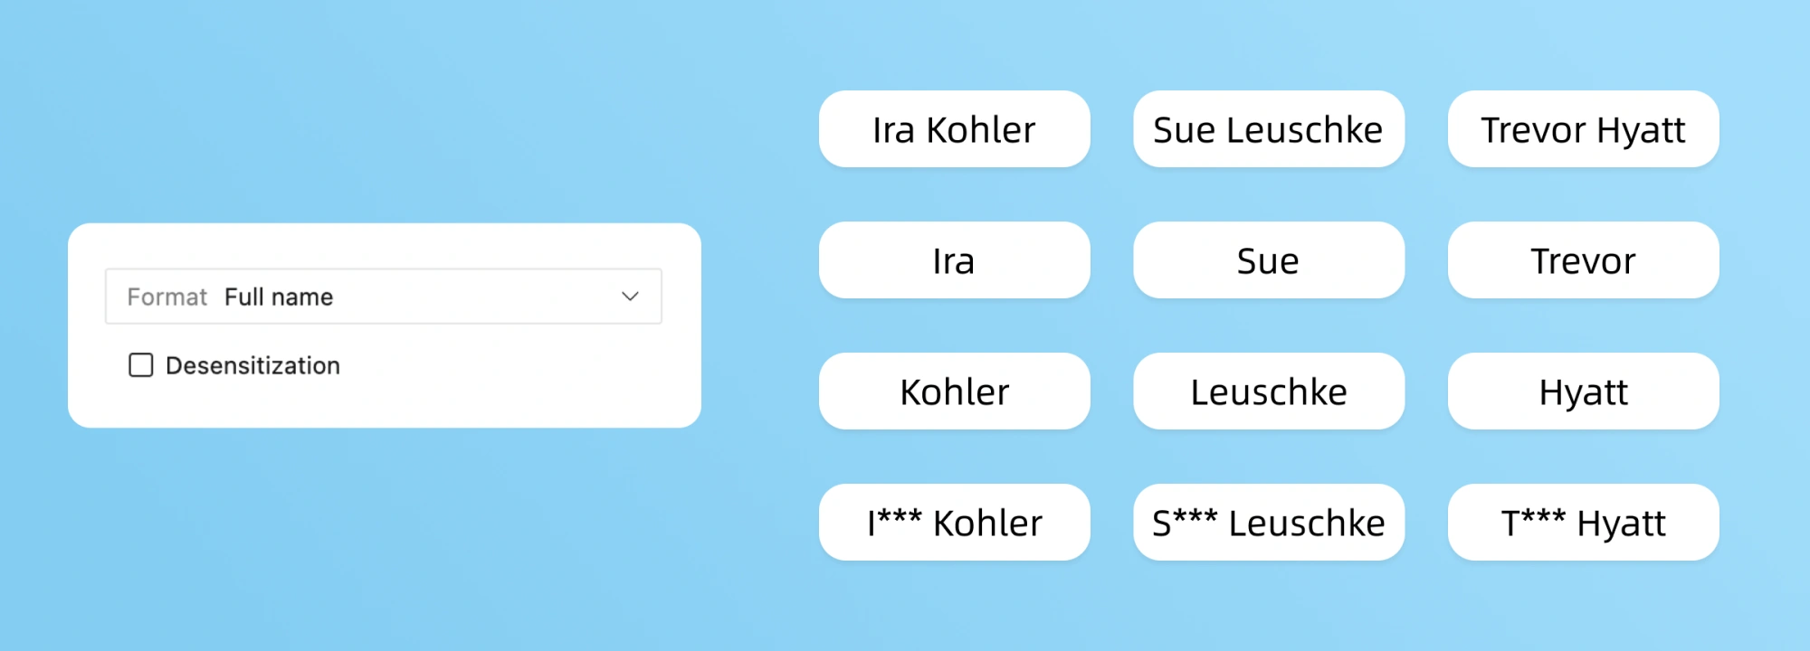
Task: Click the Ira Kohler name chip
Action: pyautogui.click(x=954, y=129)
